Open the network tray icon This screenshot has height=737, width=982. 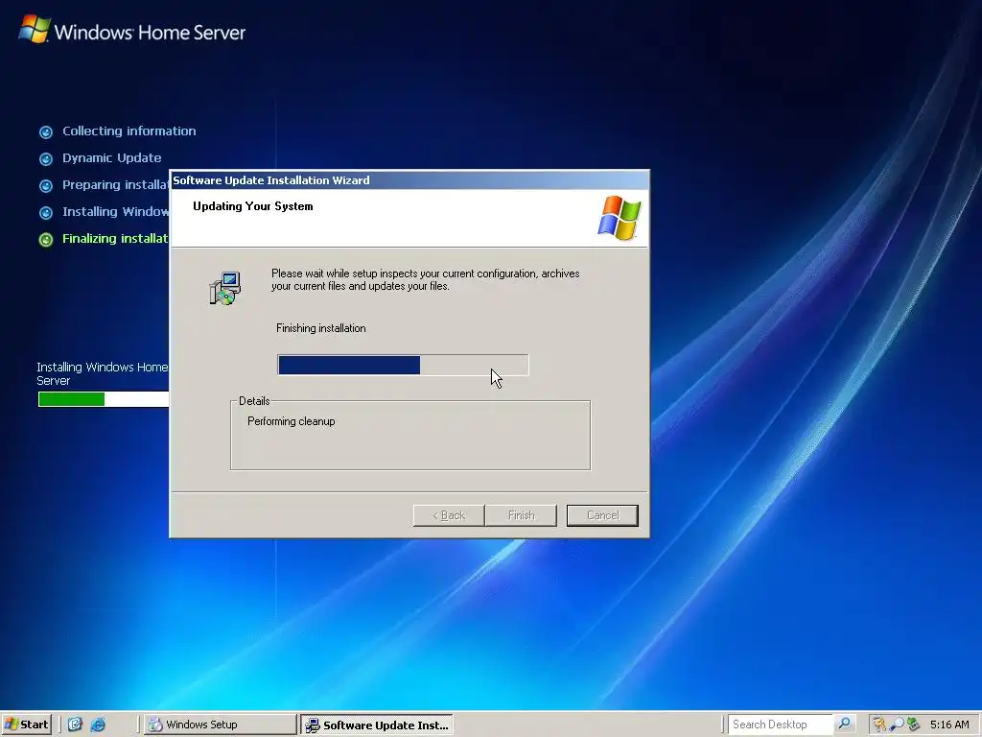click(913, 725)
